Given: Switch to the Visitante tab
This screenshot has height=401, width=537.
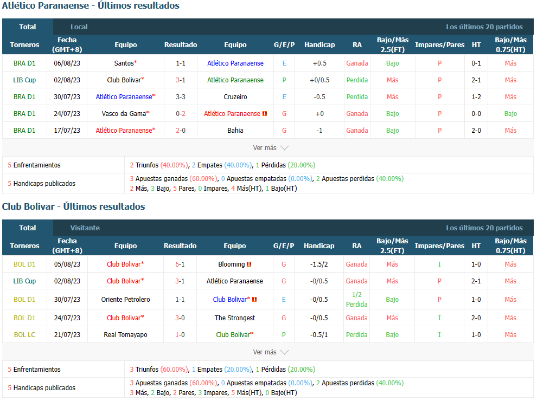Looking at the screenshot, I should click(x=85, y=228).
